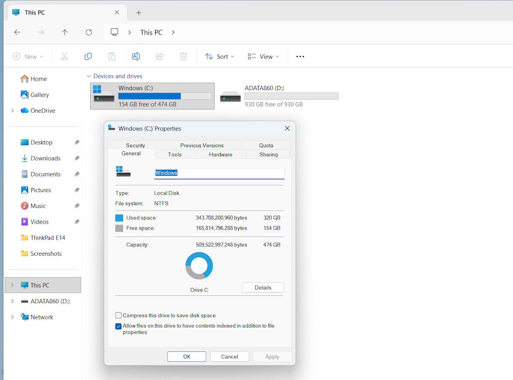This screenshot has height=380, width=513.
Task: Click the Cancel button
Action: 230,357
